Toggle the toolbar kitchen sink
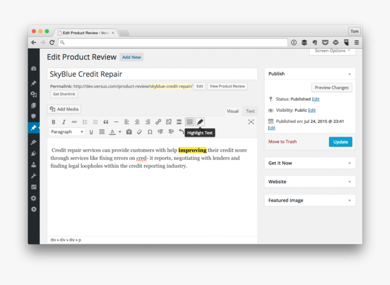Viewport: 390px width, 285px height. coord(190,122)
